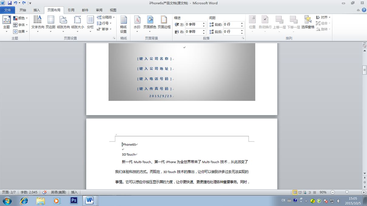Open Hyphenation (断字) dropdown
This screenshot has width=367, height=206.
(x=104, y=29)
